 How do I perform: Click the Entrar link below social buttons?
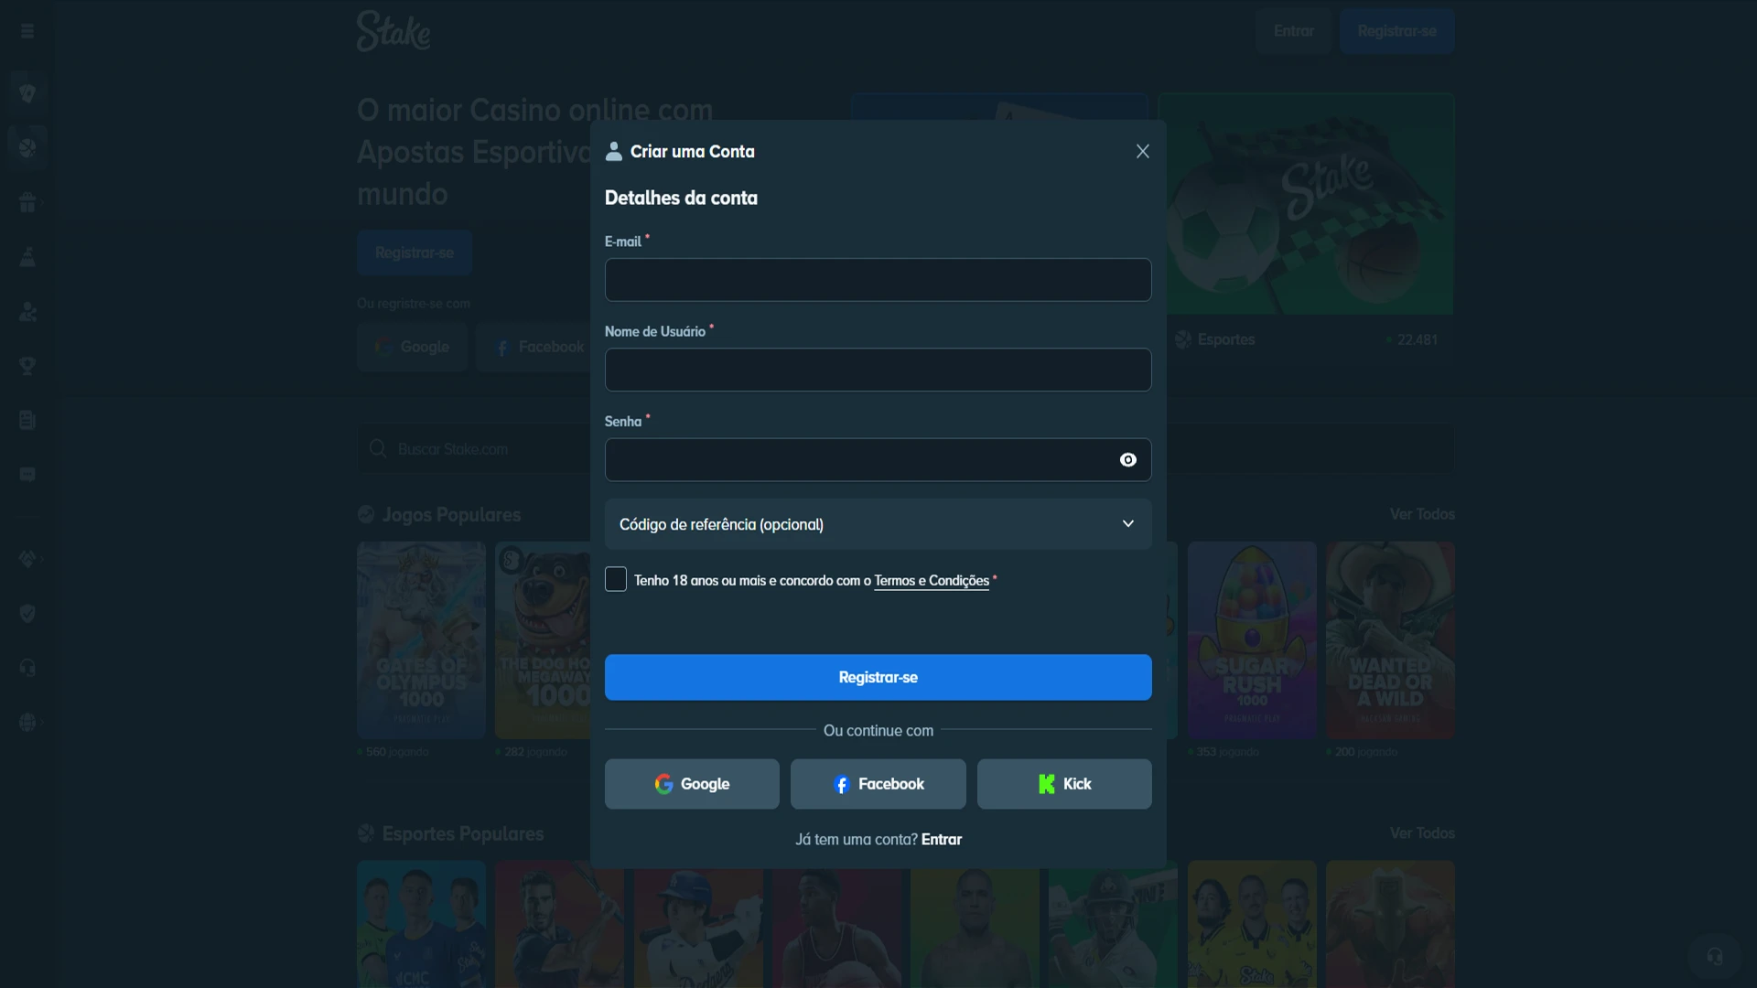coord(941,839)
